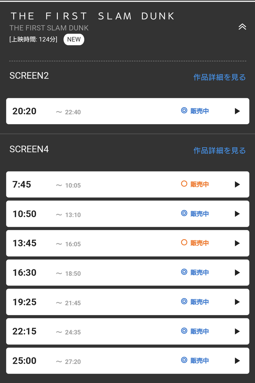This screenshot has width=255, height=383.
Task: Click the blue double-circle status for 10:50
Action: coord(184,213)
